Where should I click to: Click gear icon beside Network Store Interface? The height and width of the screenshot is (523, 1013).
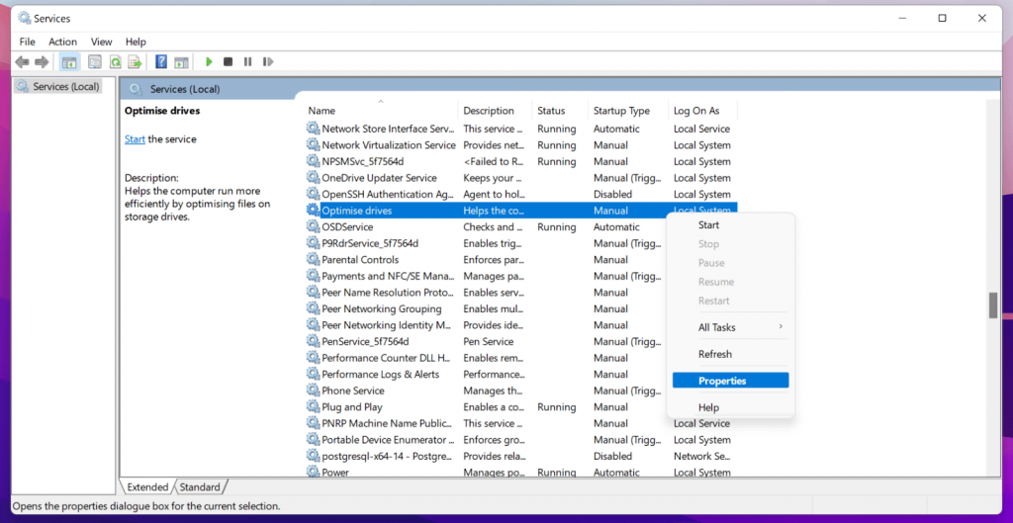click(x=313, y=129)
